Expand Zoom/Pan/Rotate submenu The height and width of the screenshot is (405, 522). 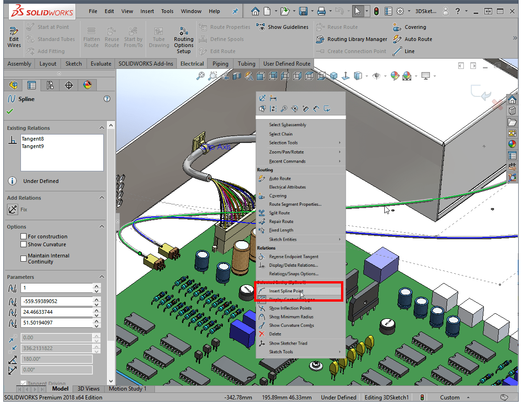301,152
